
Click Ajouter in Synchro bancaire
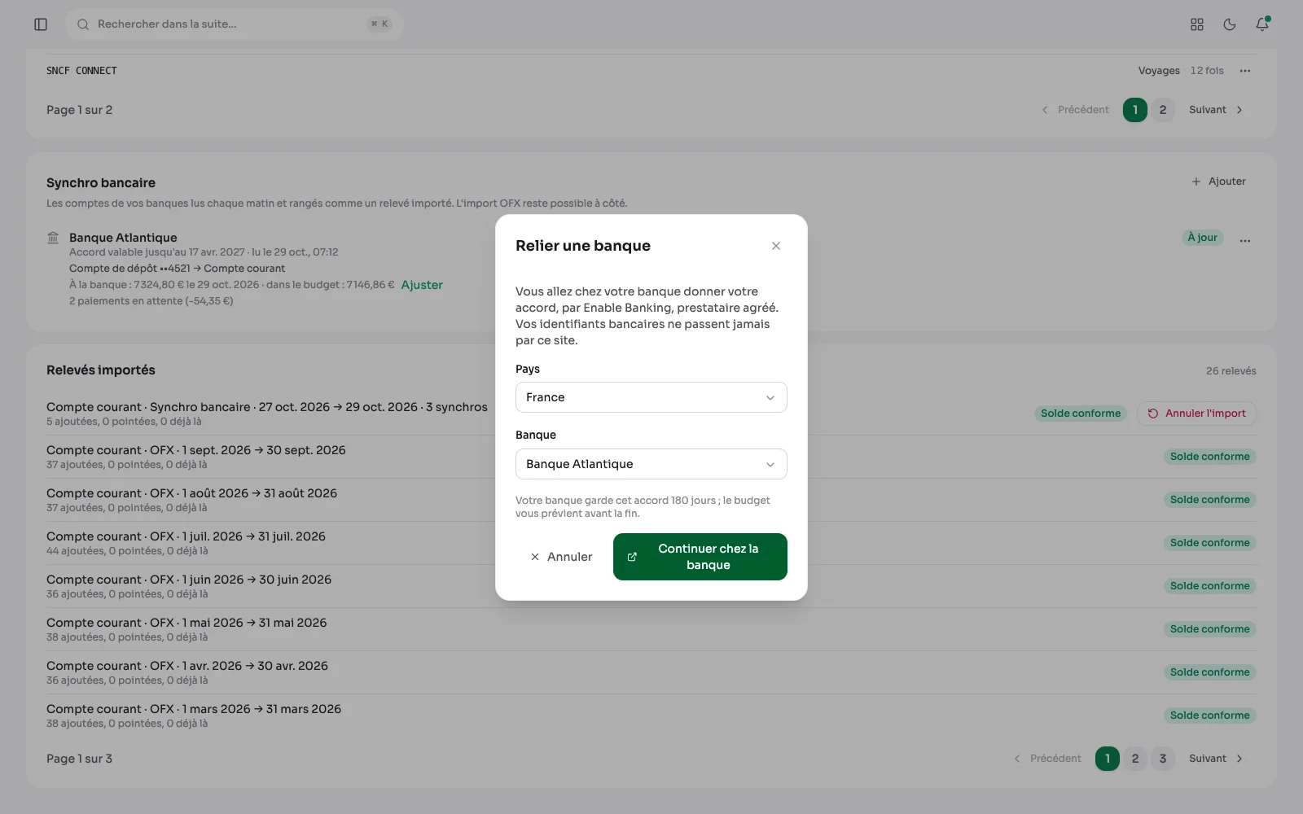(1219, 182)
